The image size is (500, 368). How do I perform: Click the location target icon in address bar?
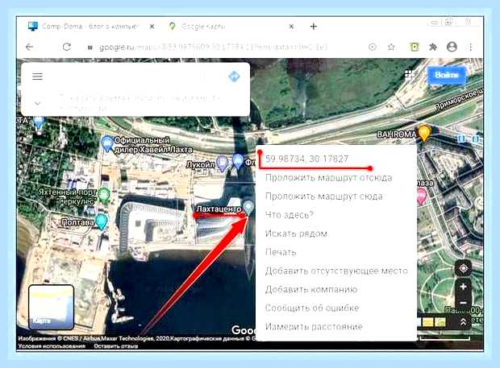pos(372,48)
